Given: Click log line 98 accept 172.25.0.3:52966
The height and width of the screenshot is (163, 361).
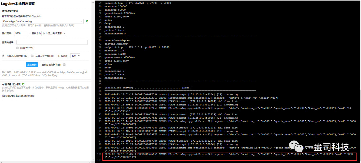Looking at the screenshot, I should (171, 144).
